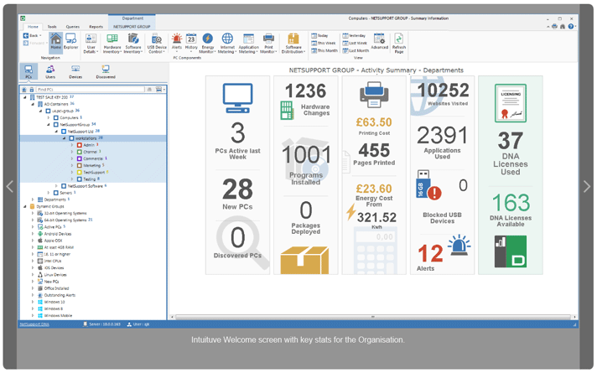This screenshot has height=373, width=597.
Task: Open the Software Distribution component
Action: (293, 41)
